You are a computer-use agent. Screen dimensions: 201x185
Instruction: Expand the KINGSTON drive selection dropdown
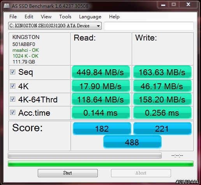tap(55, 26)
